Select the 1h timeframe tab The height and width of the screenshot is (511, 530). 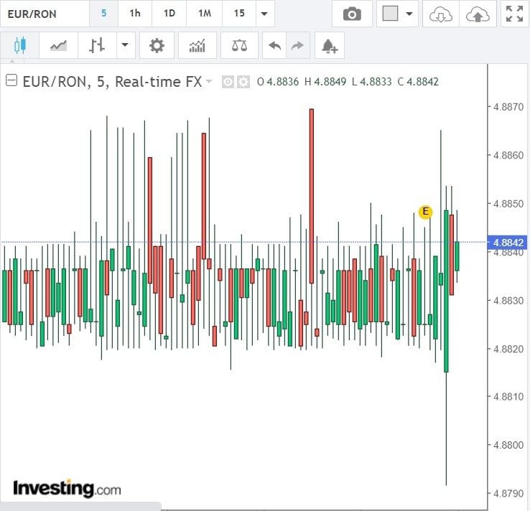click(x=134, y=14)
